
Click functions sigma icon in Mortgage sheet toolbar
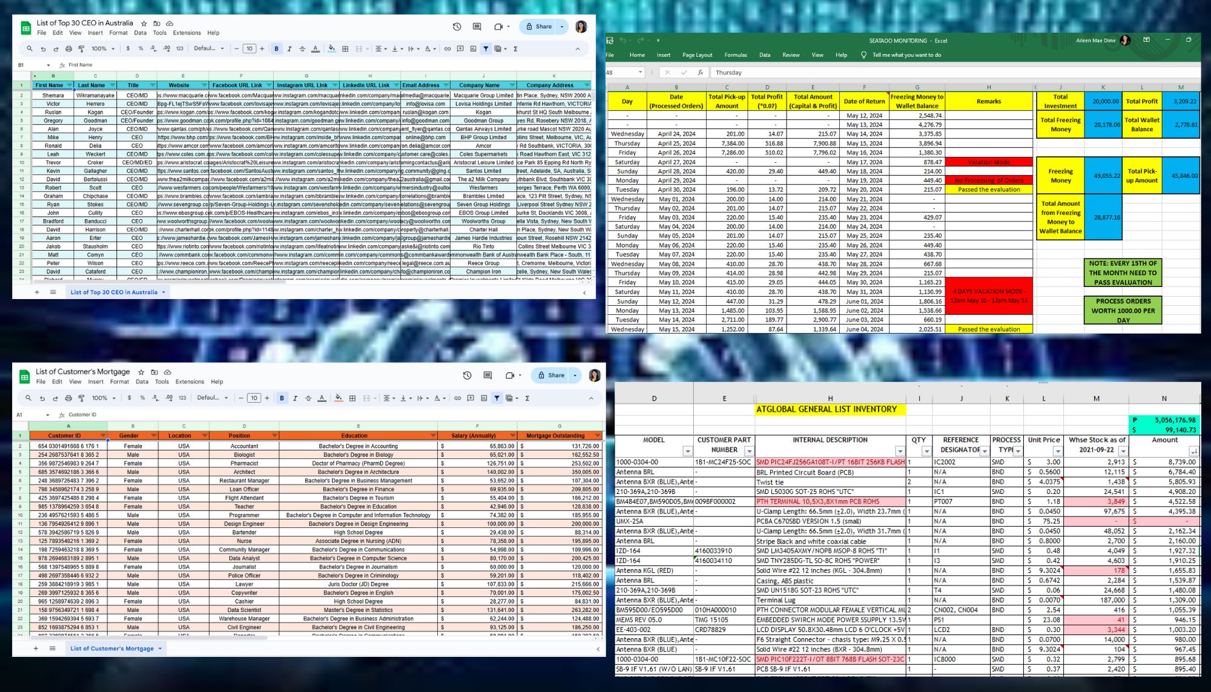(x=527, y=398)
